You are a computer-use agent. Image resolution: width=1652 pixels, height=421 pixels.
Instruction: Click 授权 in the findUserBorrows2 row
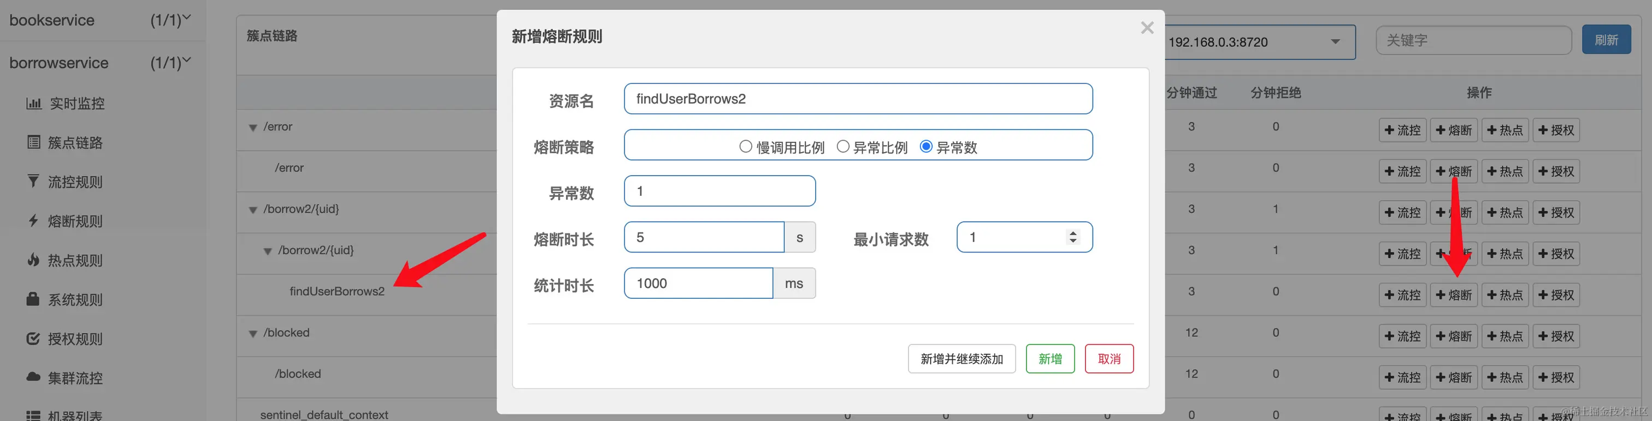coord(1556,295)
